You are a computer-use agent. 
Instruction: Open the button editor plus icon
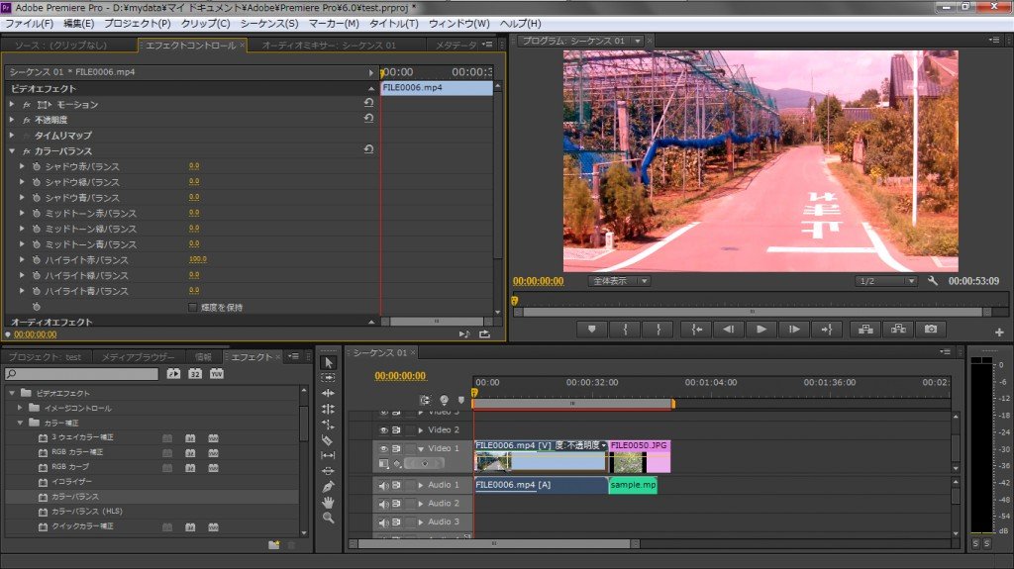999,332
